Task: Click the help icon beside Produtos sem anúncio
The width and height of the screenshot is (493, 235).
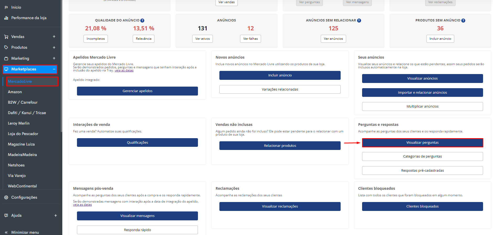Action: click(x=463, y=20)
